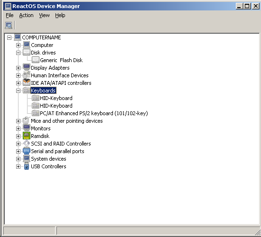Click the window resize grip corner

[x=258, y=233]
